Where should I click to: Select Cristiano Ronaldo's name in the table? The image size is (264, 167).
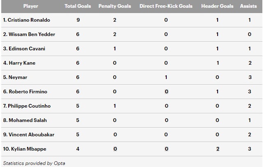[28, 20]
